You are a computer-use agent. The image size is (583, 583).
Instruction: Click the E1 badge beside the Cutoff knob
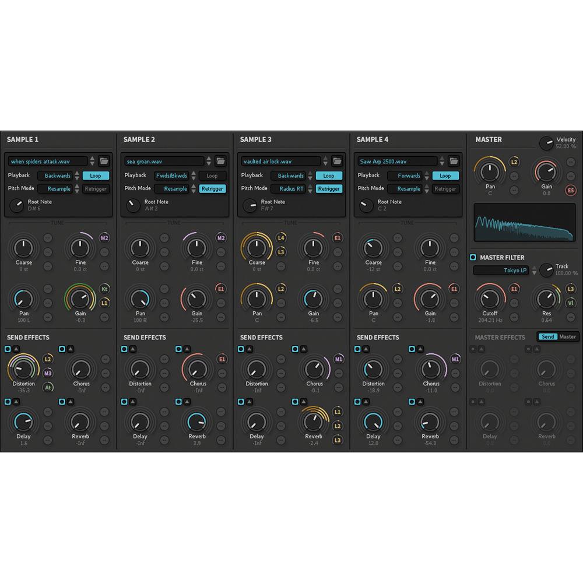(x=514, y=288)
